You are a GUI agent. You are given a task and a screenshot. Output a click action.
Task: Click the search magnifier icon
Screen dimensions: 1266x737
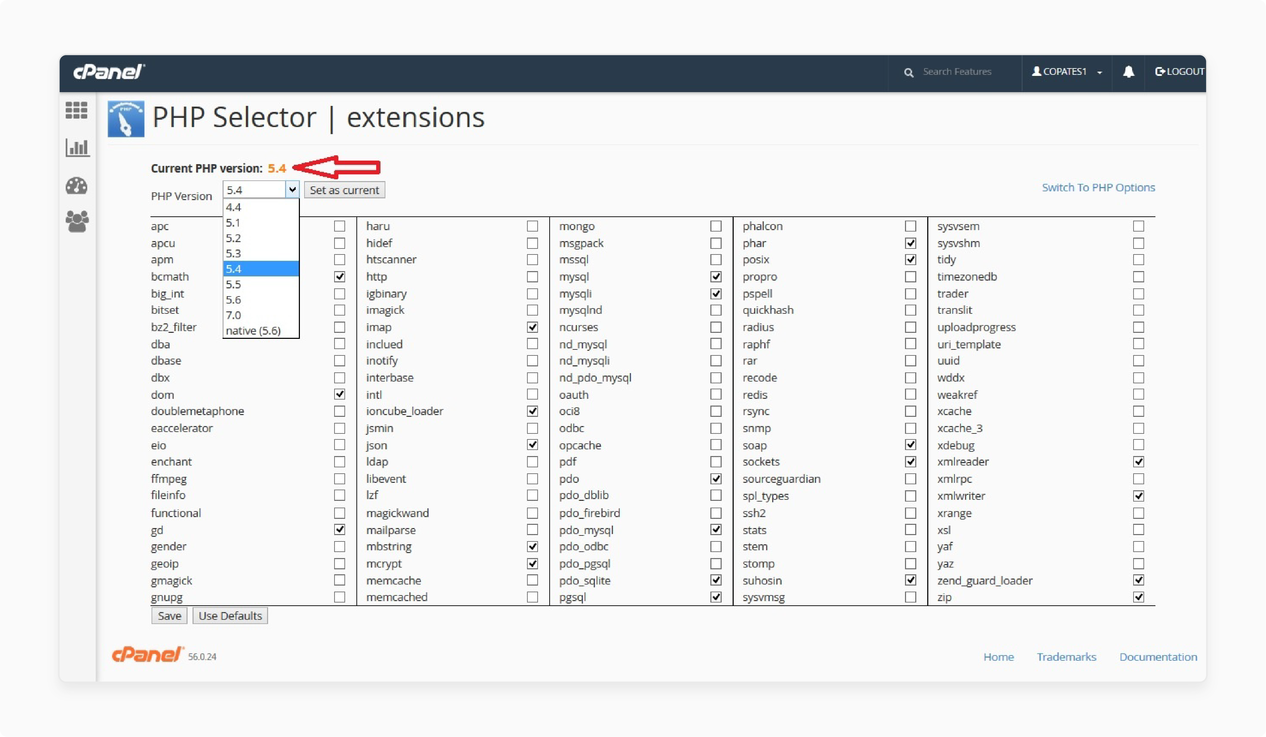908,72
